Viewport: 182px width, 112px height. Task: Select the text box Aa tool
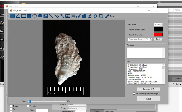tap(68, 16)
